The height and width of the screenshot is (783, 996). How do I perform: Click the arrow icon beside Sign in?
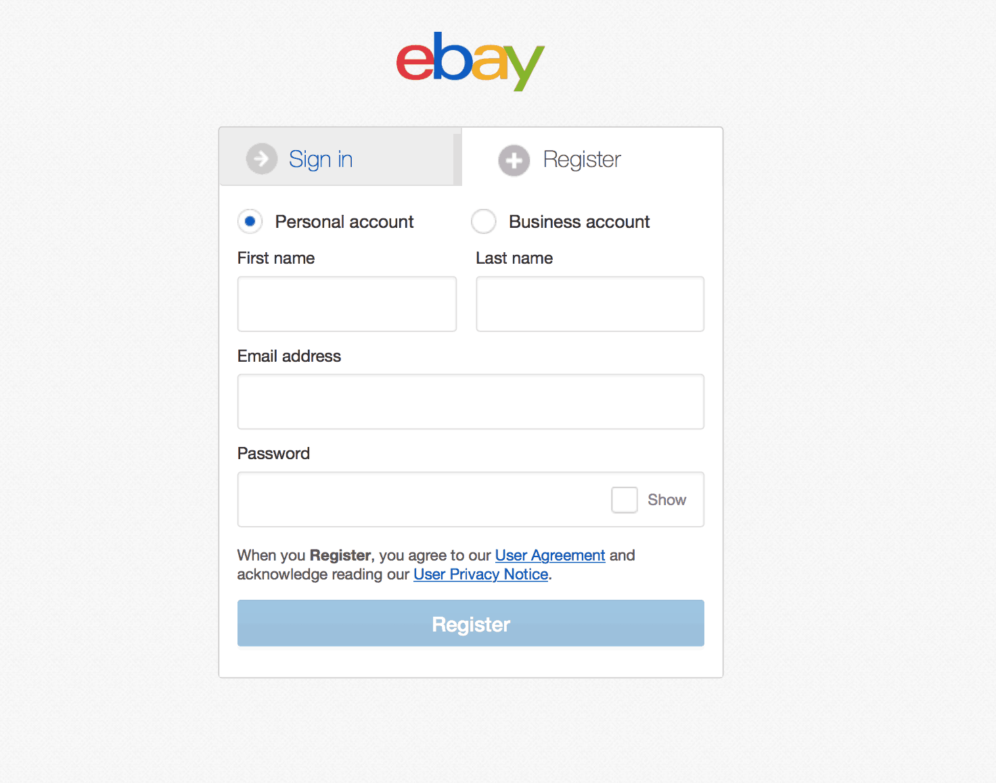(x=262, y=159)
